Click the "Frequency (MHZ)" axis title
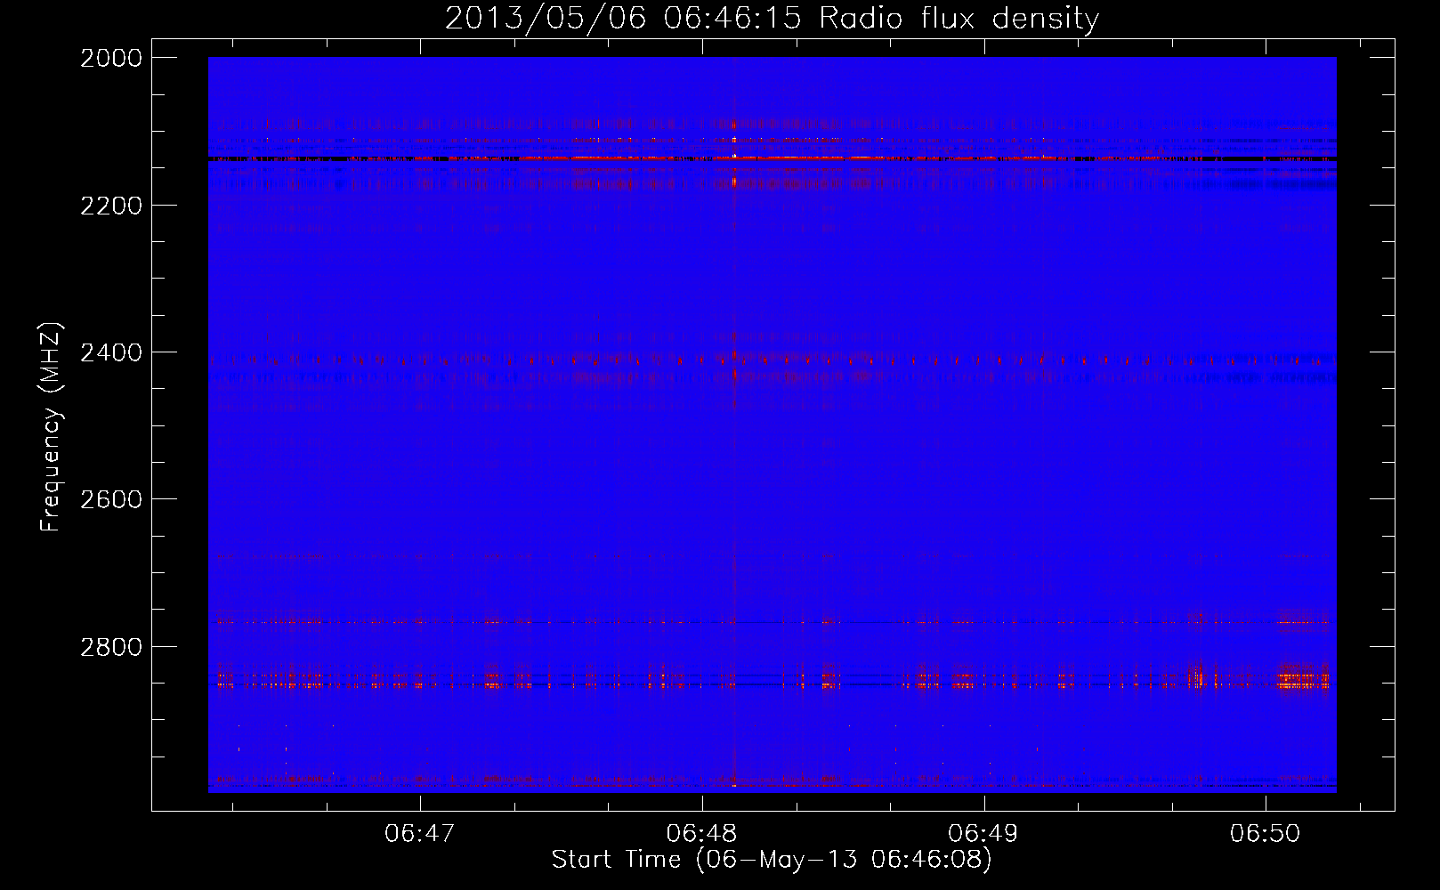The height and width of the screenshot is (890, 1440). click(51, 426)
